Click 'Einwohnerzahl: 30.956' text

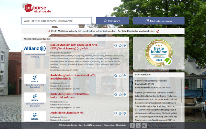(x=147, y=87)
